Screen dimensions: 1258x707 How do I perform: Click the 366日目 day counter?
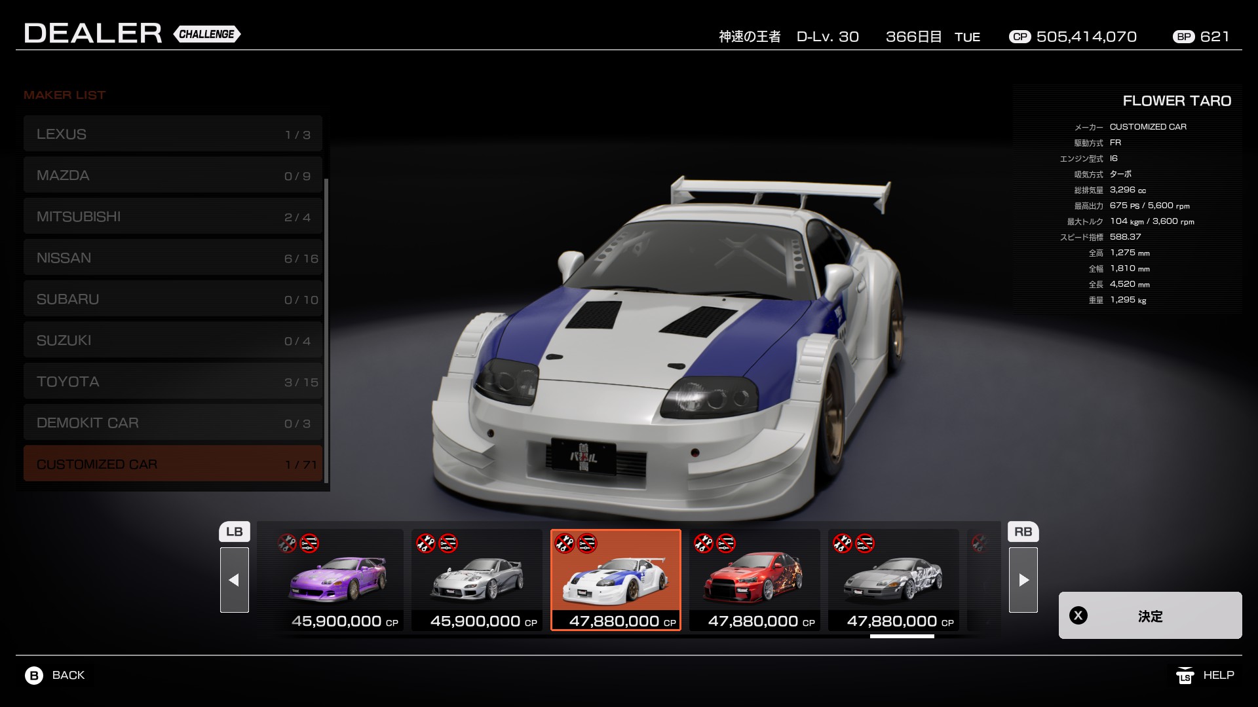click(x=913, y=37)
